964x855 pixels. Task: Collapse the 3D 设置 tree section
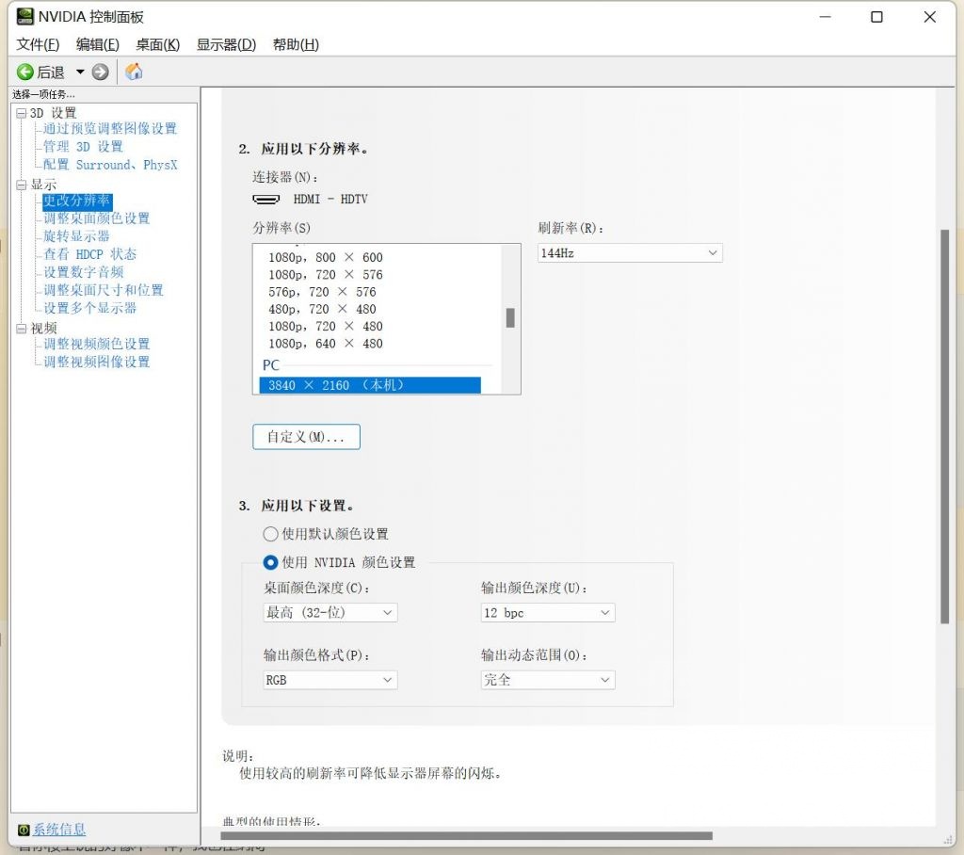pos(21,112)
